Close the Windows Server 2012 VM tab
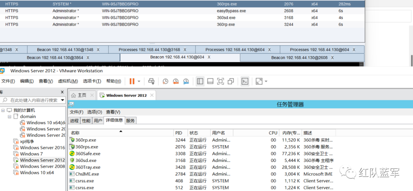413x191 pixels. pos(152,95)
